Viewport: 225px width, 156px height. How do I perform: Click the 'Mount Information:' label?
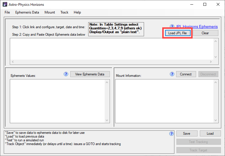pos(129,76)
